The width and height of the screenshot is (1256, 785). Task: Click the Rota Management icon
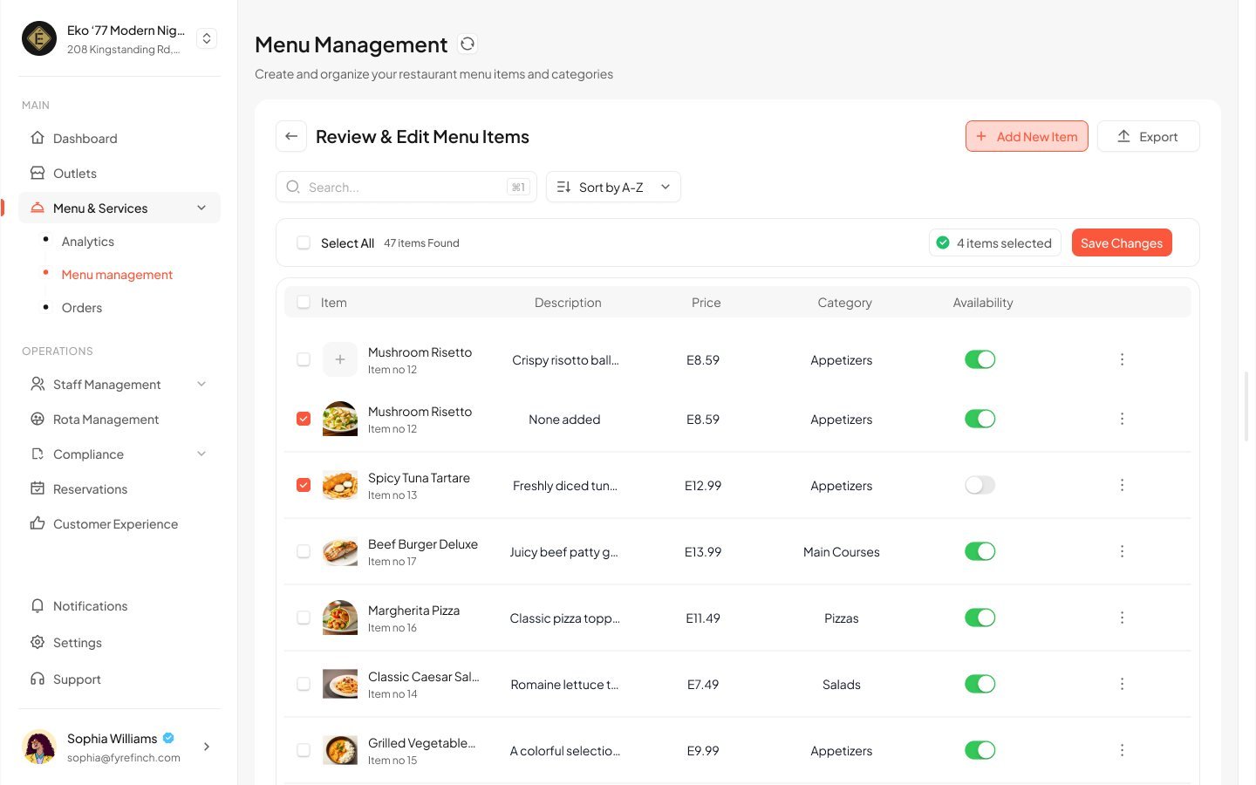point(38,419)
